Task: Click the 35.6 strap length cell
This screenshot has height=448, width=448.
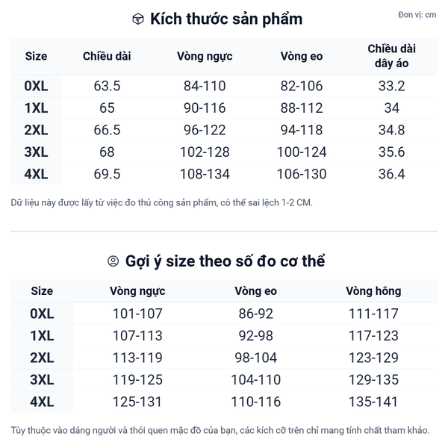Action: (391, 152)
